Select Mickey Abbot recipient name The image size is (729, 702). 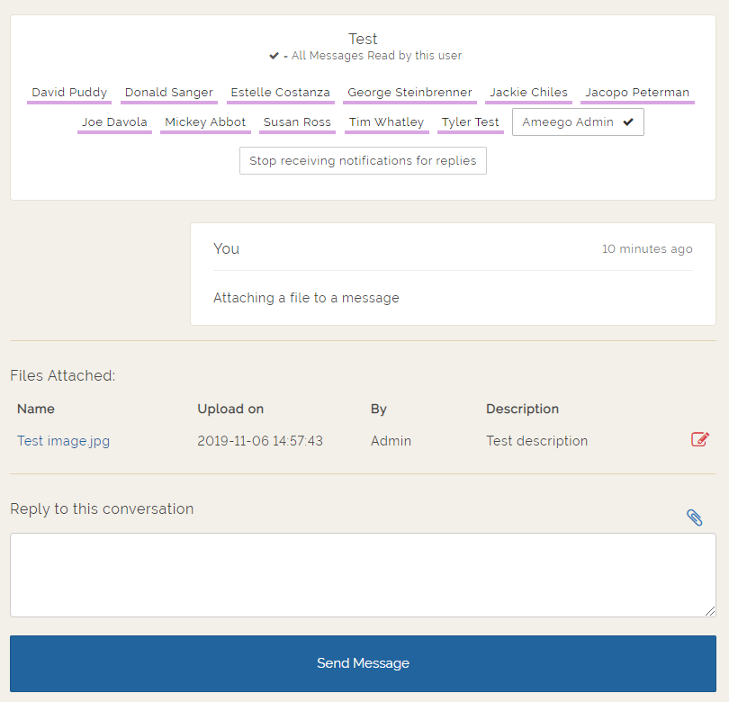point(205,122)
